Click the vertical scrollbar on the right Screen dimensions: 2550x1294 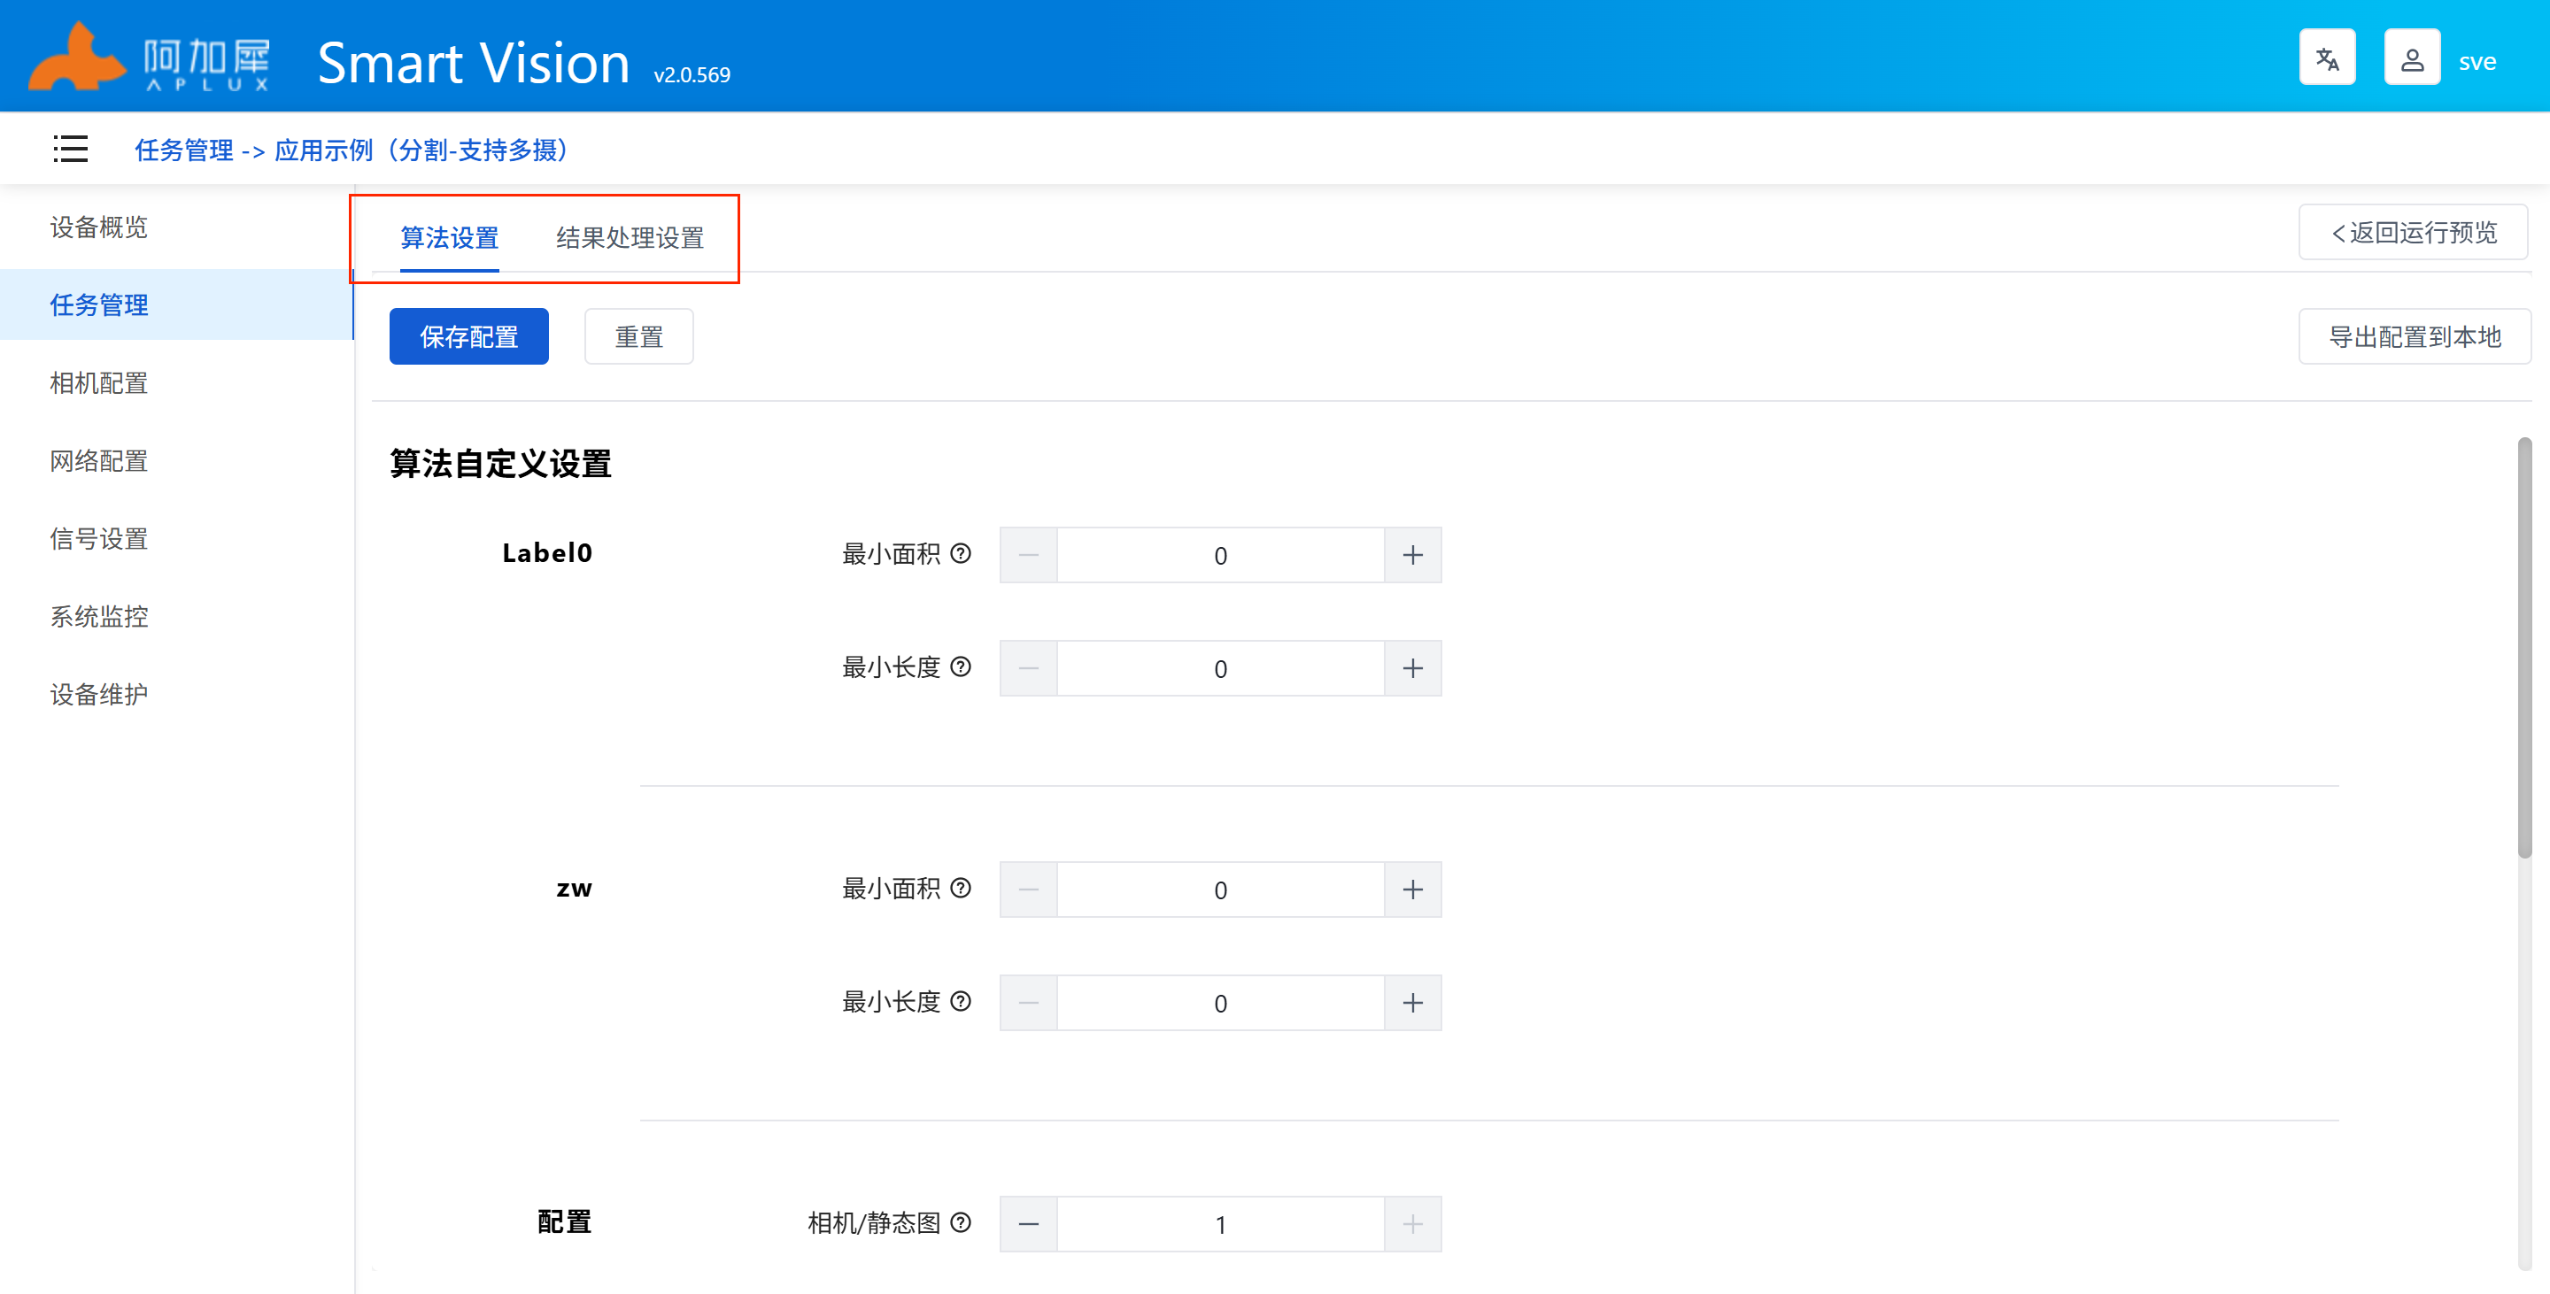tap(2524, 648)
